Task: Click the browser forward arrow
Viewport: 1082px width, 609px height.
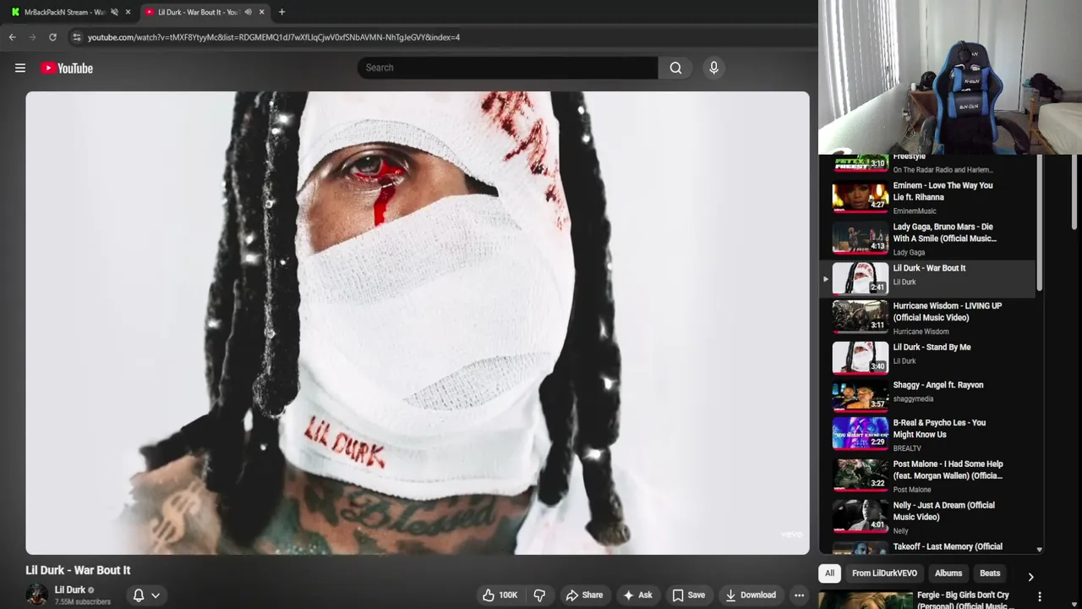Action: 32,37
